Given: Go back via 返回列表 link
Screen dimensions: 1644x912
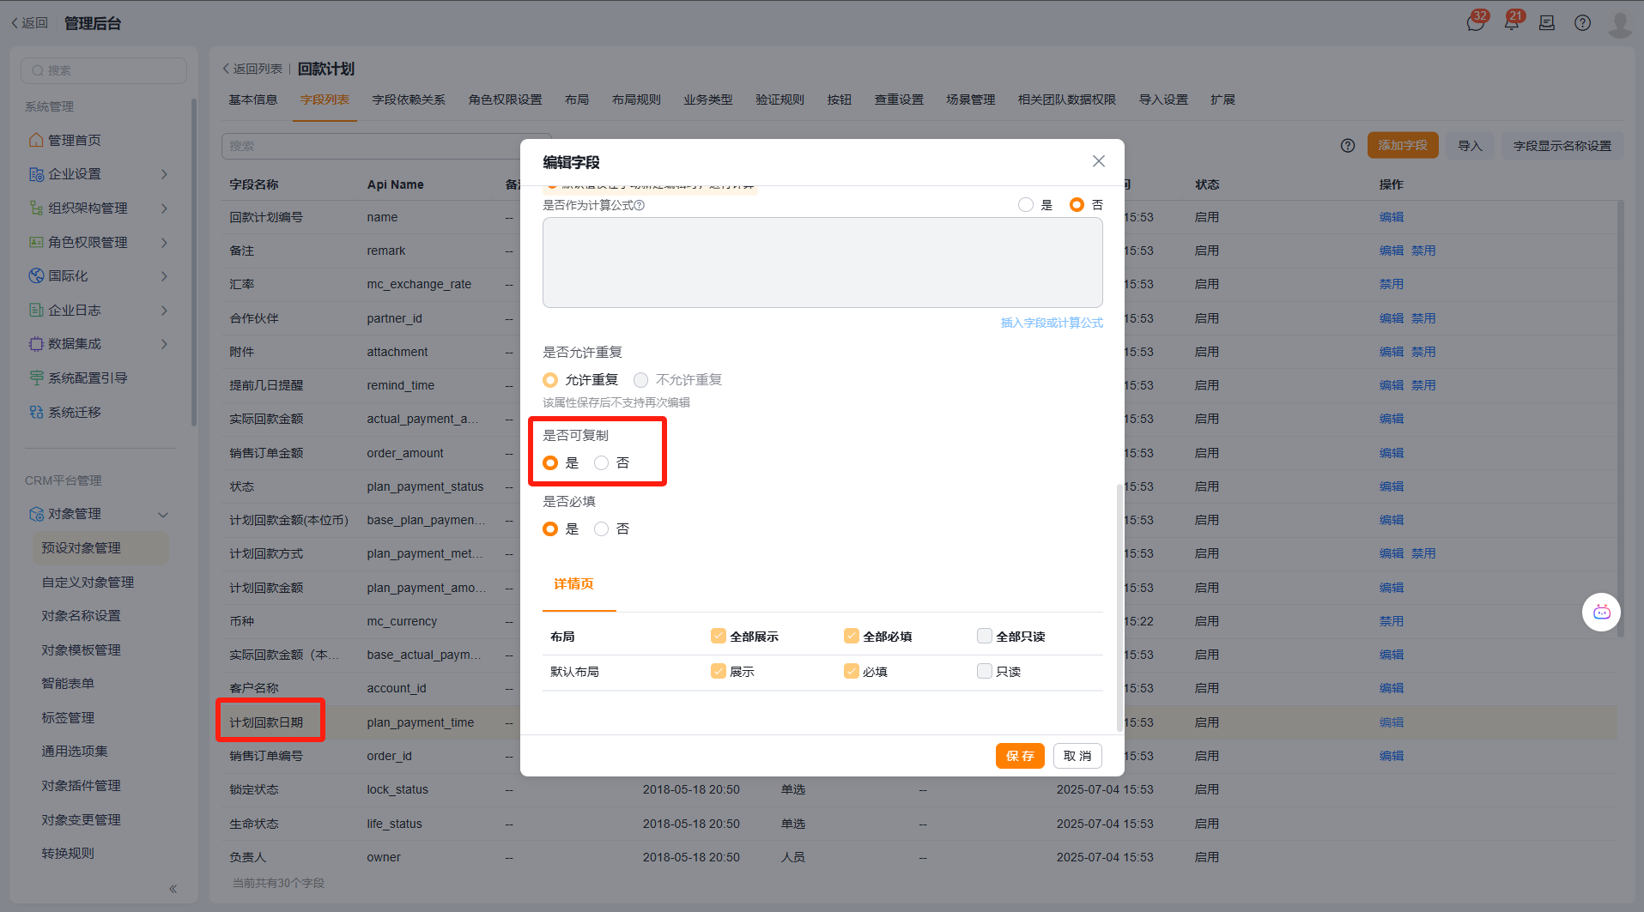Looking at the screenshot, I should tap(252, 69).
